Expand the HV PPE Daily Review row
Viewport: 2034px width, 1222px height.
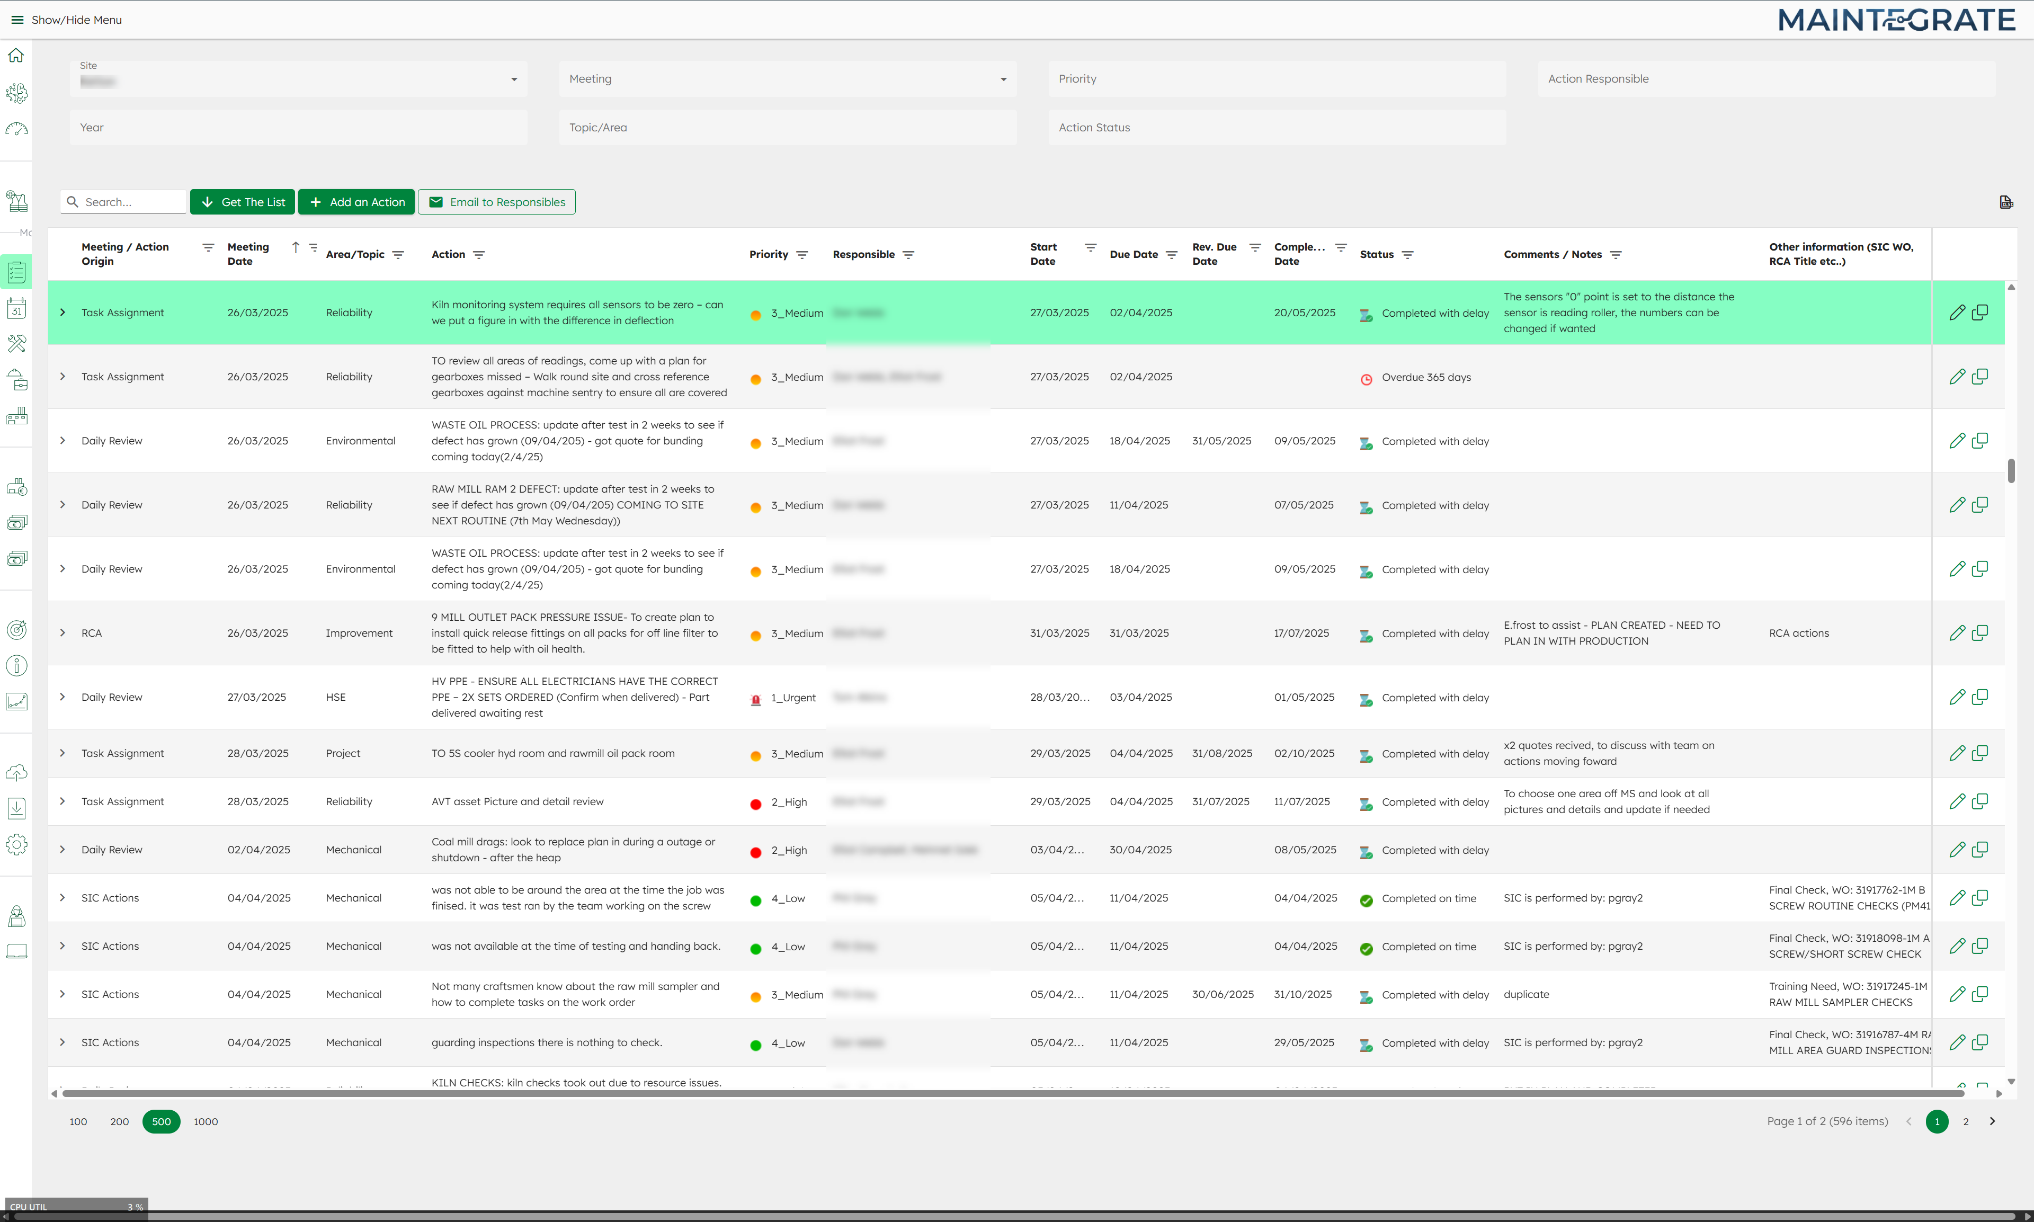tap(63, 697)
